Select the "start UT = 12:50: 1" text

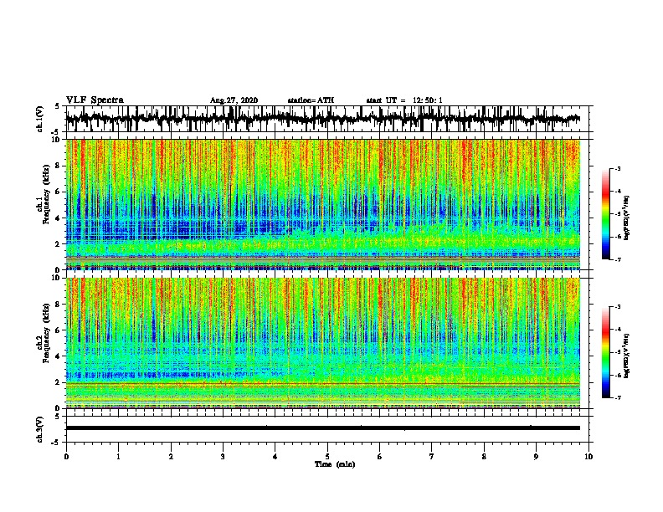[404, 100]
